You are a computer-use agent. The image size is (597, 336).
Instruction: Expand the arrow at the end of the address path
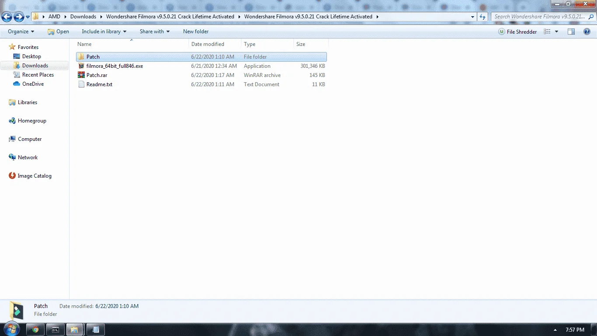point(377,17)
